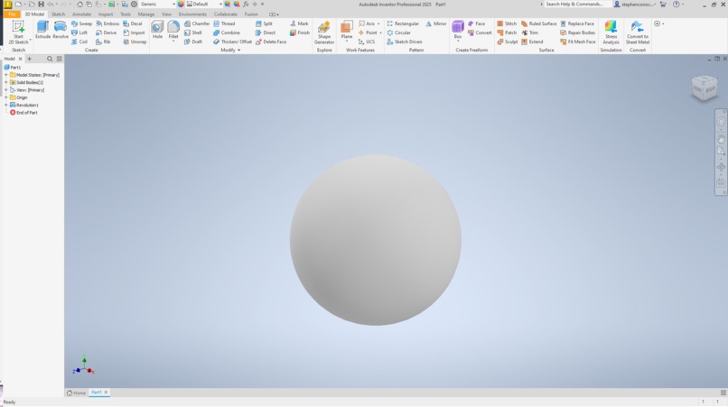
Task: Close the Model browser panel
Action: (x=20, y=59)
